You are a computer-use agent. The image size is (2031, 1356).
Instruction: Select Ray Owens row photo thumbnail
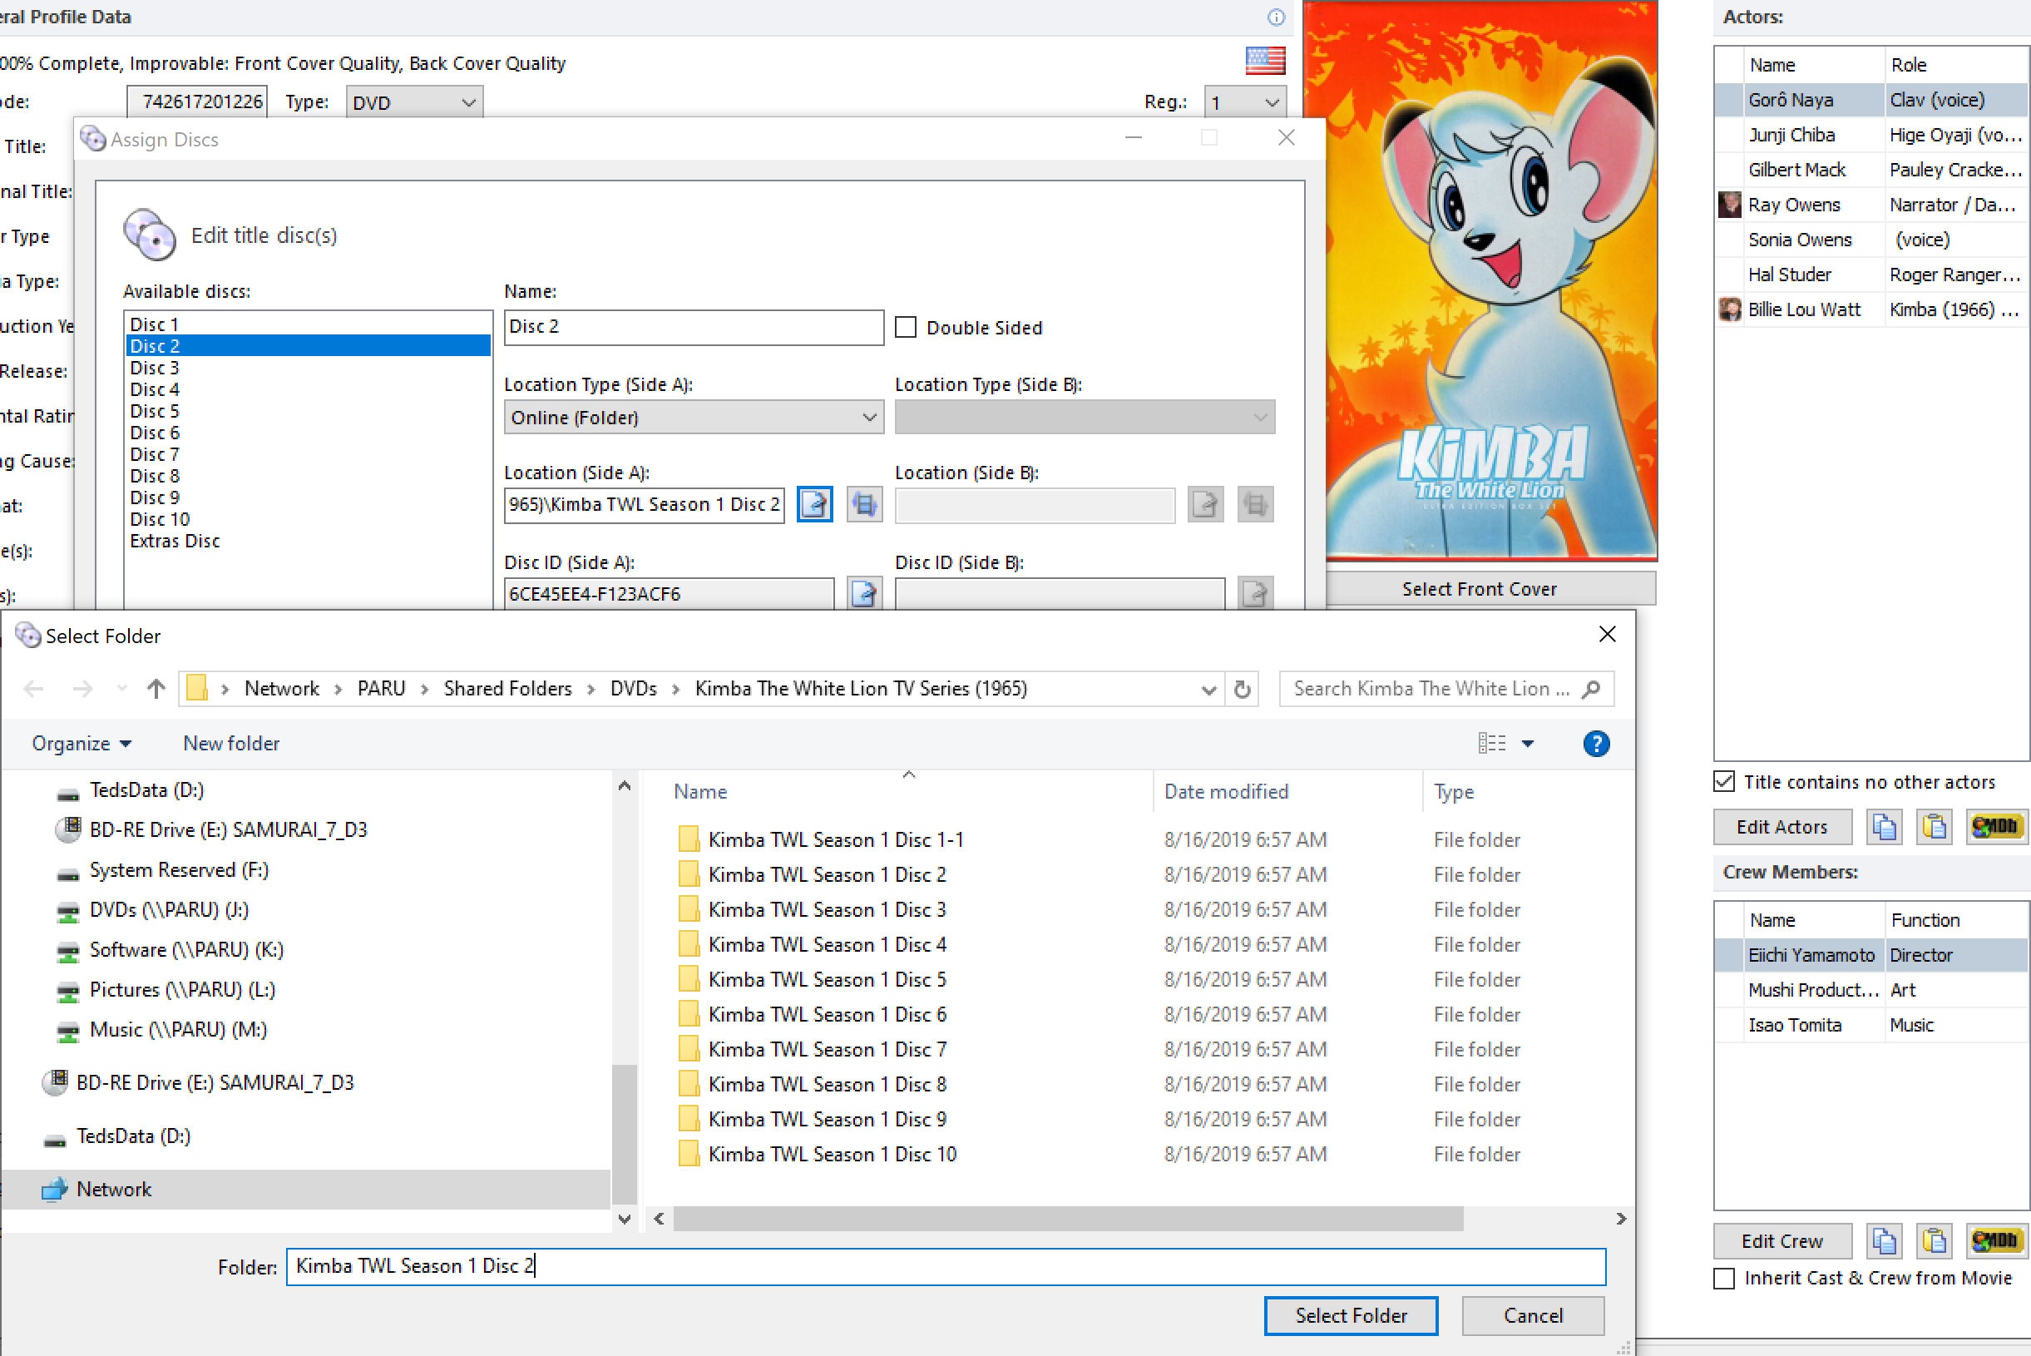pos(1729,205)
